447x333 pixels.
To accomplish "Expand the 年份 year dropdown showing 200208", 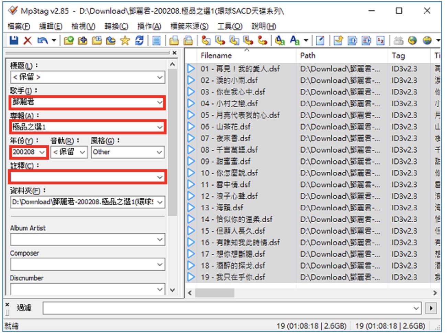I will (42, 152).
